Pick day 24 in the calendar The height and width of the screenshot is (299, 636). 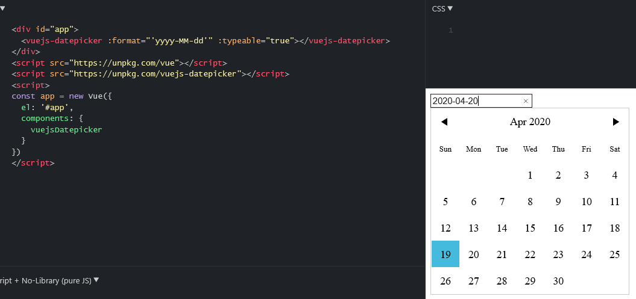click(587, 254)
